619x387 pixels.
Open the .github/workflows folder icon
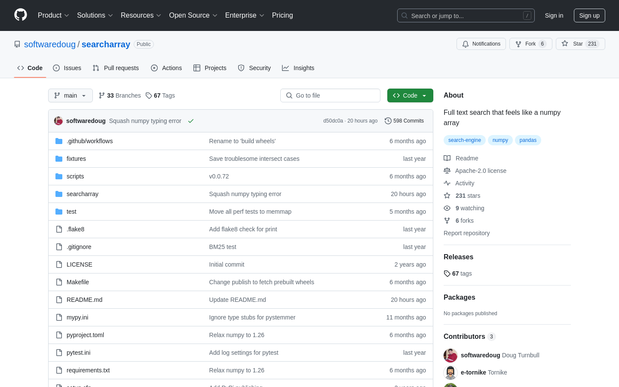click(59, 141)
